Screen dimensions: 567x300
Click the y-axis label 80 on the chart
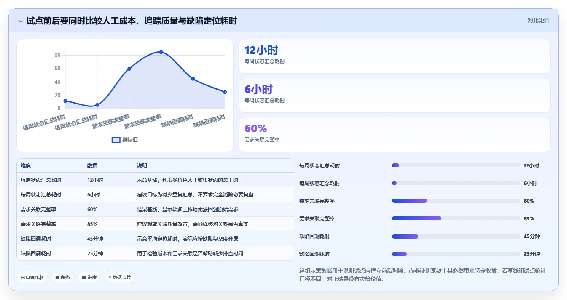click(x=58, y=55)
